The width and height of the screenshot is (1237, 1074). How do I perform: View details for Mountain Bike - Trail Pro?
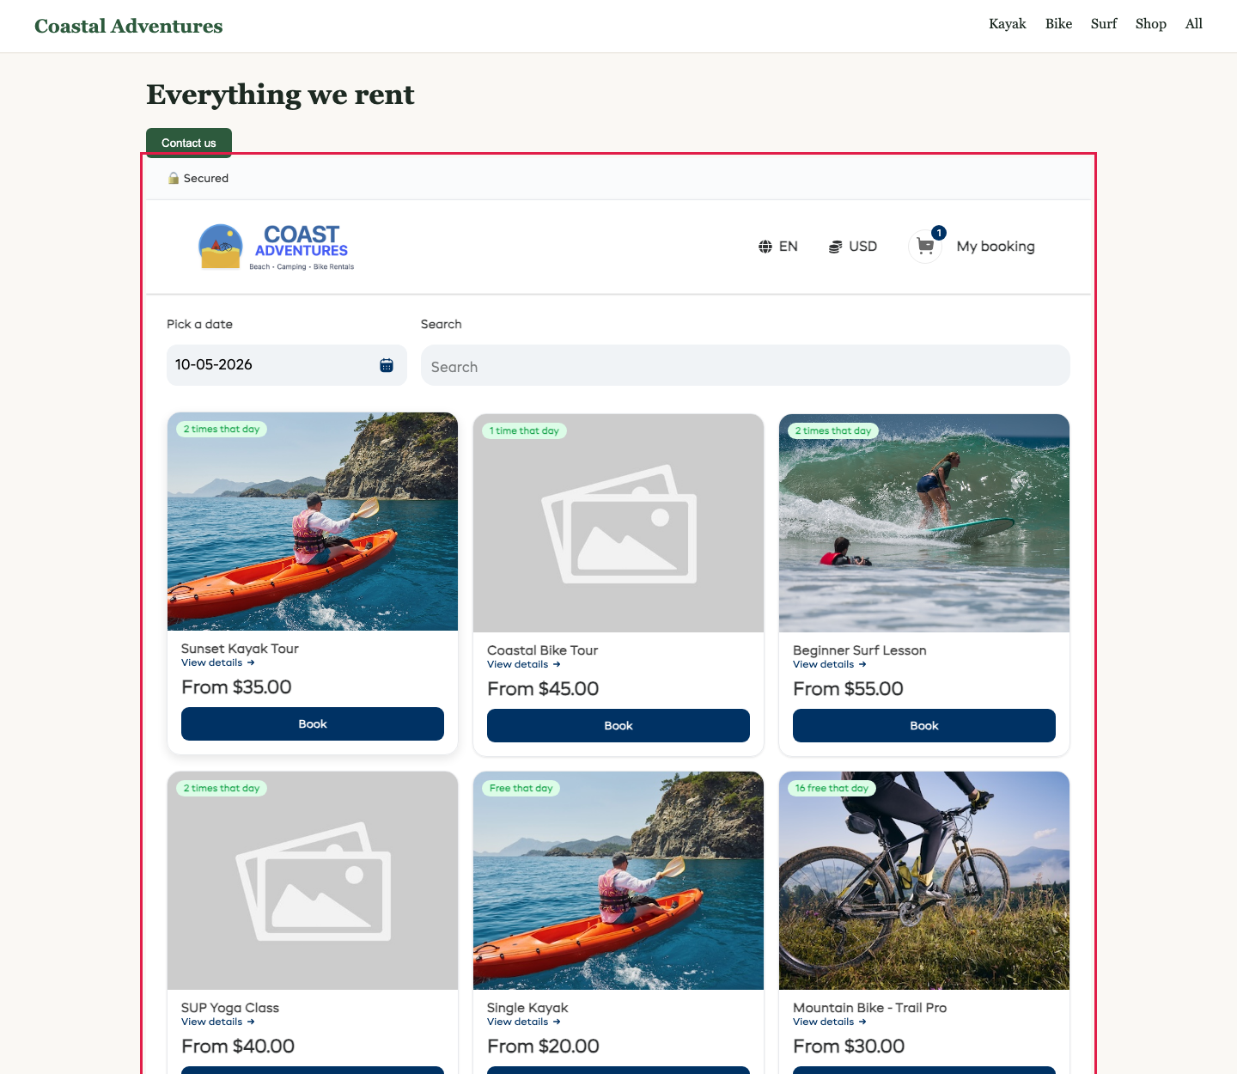point(830,1022)
